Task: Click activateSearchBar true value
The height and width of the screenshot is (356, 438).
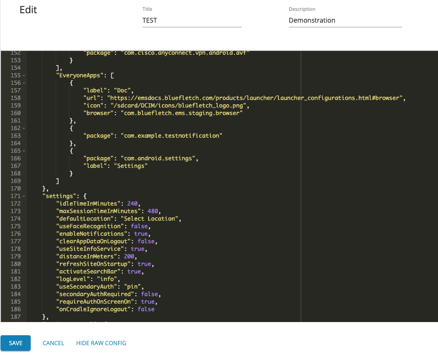Action: pyautogui.click(x=134, y=271)
